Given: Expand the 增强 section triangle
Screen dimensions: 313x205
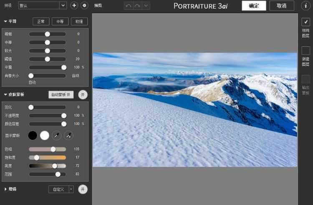Looking at the screenshot, I should coord(5,189).
